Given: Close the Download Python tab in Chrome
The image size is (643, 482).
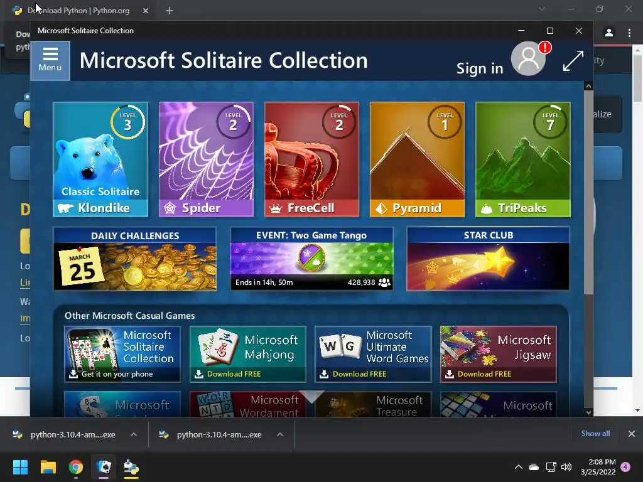Looking at the screenshot, I should (x=146, y=11).
